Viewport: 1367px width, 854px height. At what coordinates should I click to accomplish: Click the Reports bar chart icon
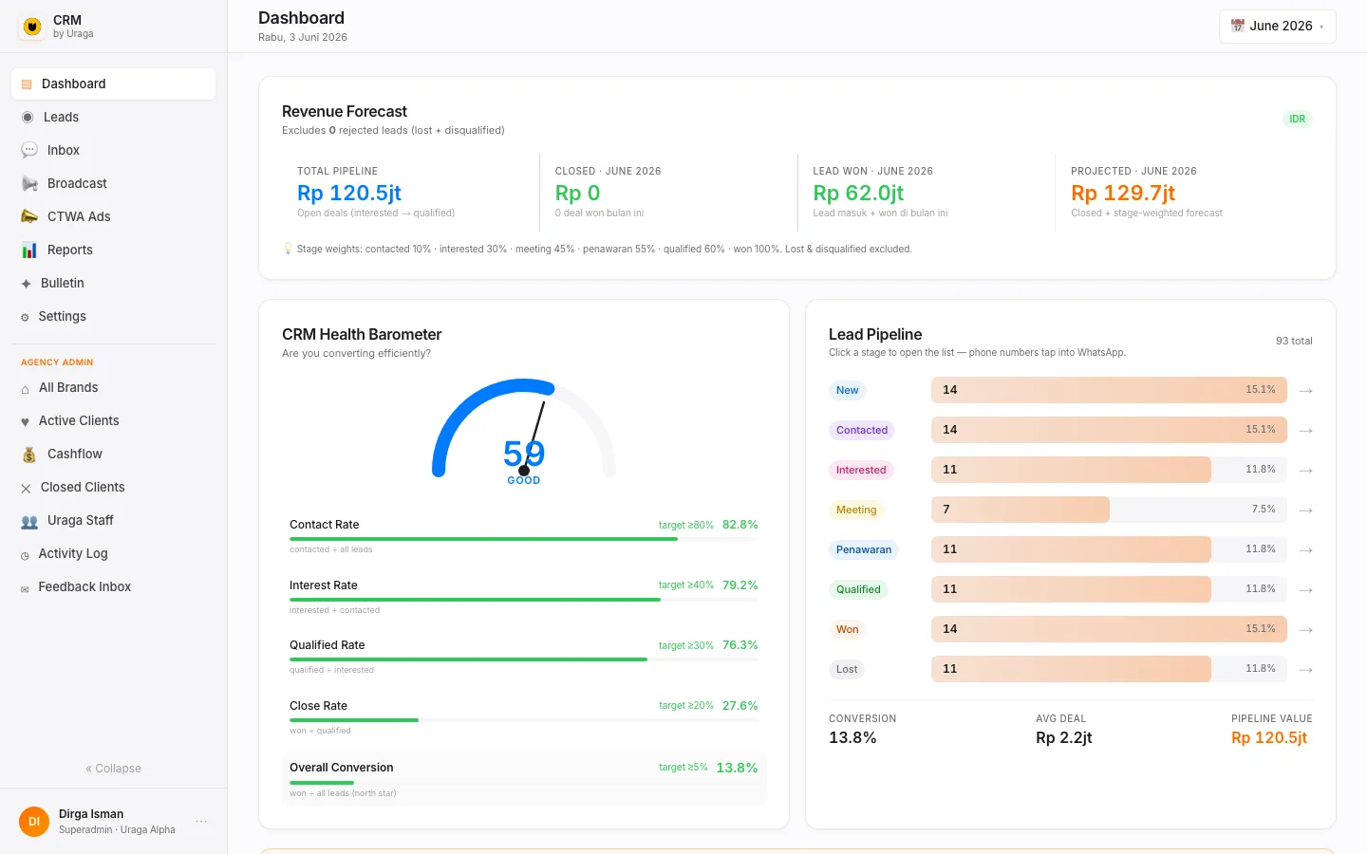29,250
